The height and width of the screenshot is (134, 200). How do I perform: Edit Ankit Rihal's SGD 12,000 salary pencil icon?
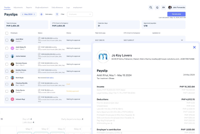coord(39,38)
